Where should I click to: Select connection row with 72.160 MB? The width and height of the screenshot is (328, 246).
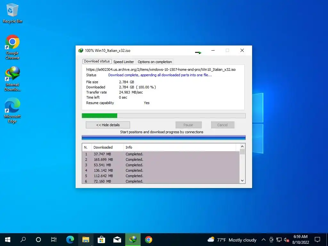[x=161, y=181]
